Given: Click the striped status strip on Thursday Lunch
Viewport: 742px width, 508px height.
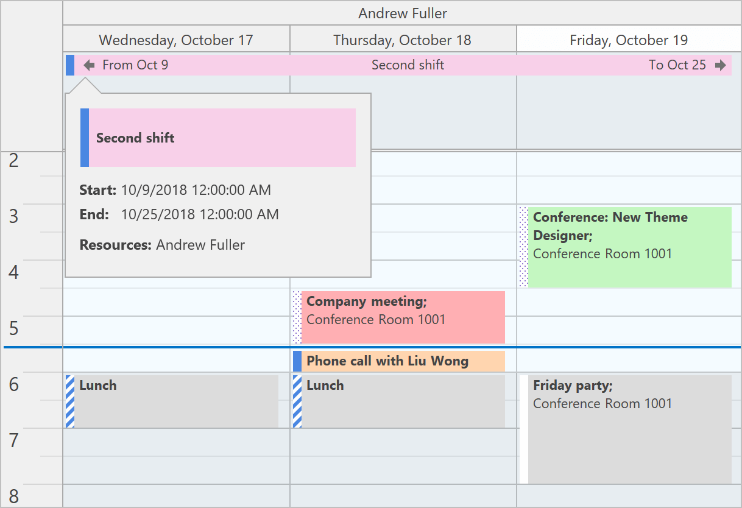Looking at the screenshot, I should [x=297, y=401].
